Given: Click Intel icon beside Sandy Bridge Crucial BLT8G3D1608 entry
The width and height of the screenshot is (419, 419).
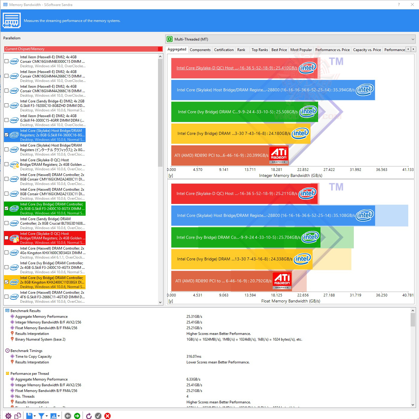Looking at the screenshot, I should 14,223.
